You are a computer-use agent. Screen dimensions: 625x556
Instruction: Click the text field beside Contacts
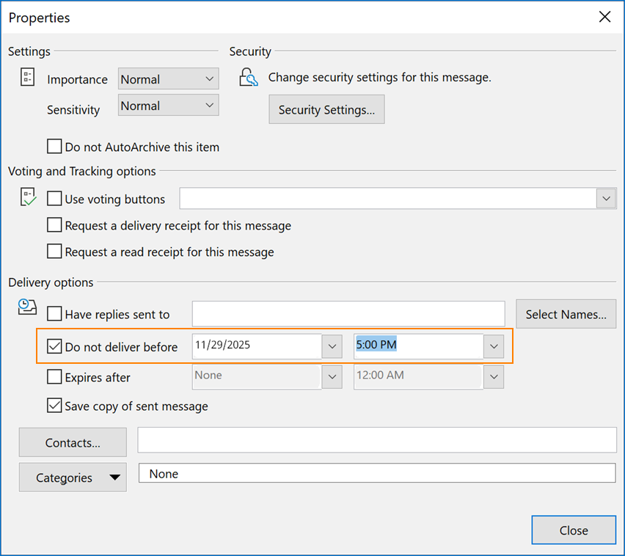[x=377, y=440]
